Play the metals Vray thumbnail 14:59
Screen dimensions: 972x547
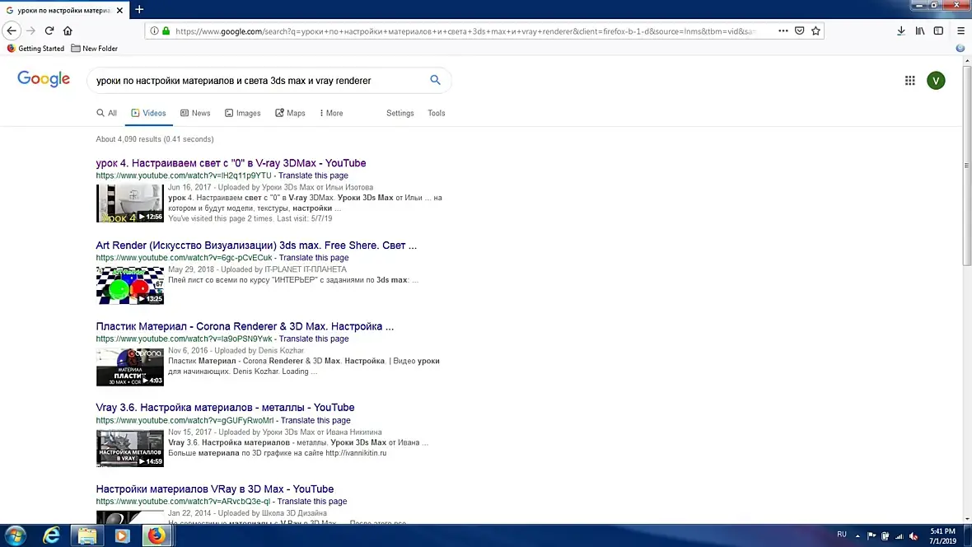click(x=129, y=448)
